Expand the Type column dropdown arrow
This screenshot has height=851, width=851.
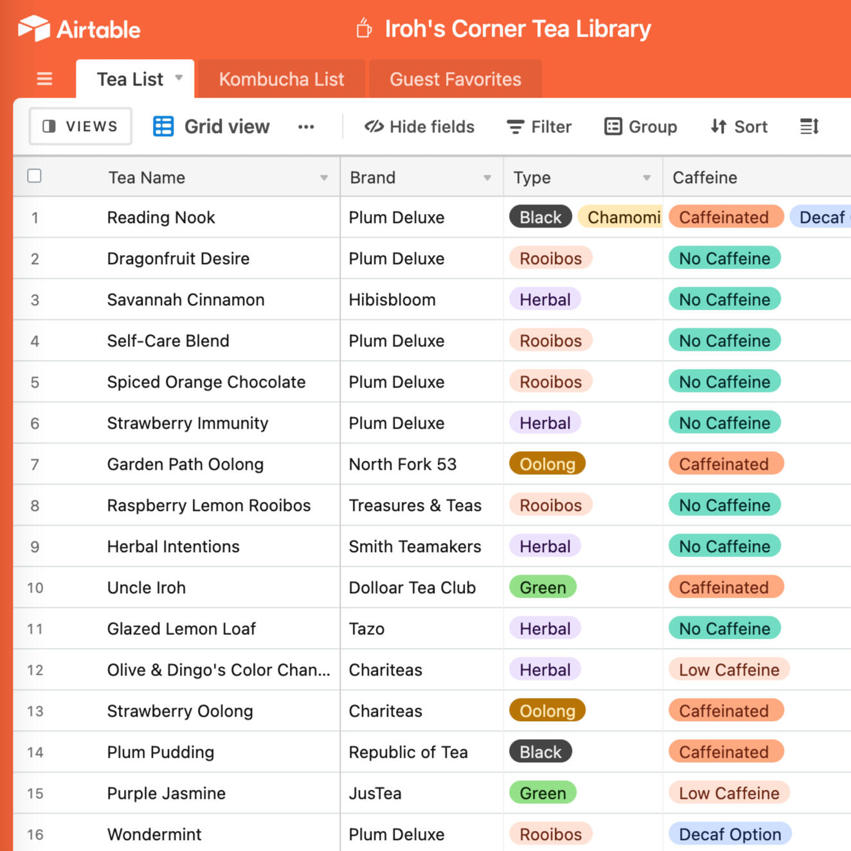(647, 178)
